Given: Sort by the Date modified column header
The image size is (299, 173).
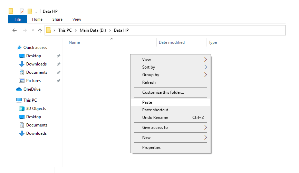Looking at the screenshot, I should click(172, 42).
